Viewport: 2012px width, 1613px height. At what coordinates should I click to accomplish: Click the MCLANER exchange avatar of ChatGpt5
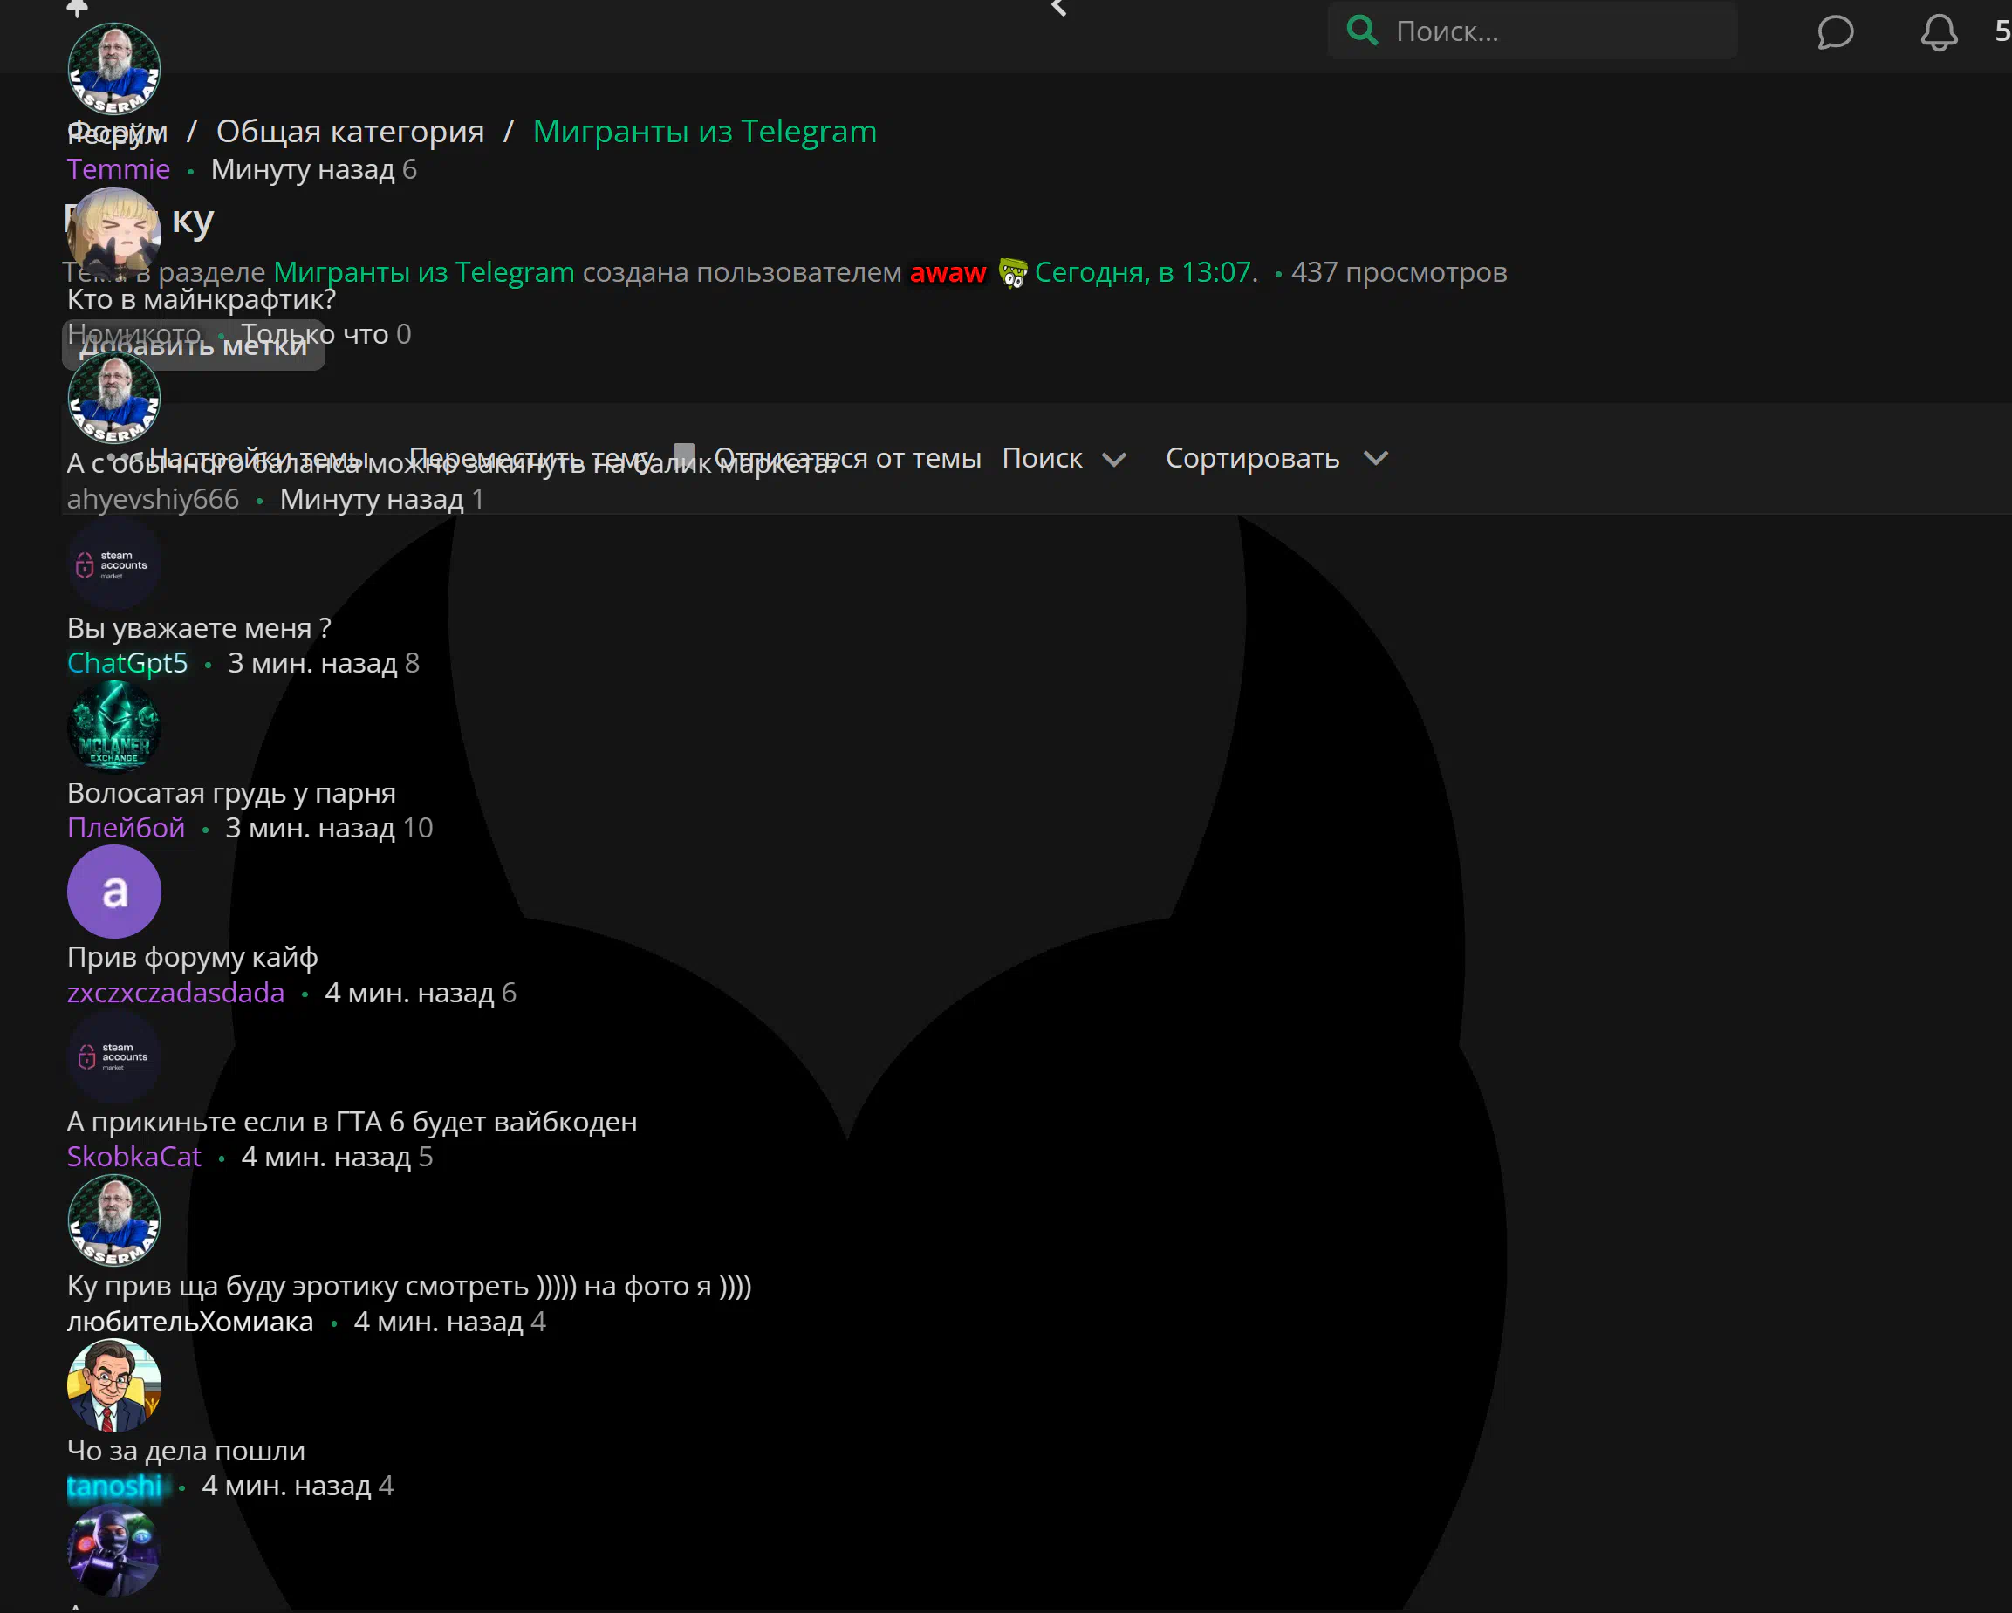point(113,727)
